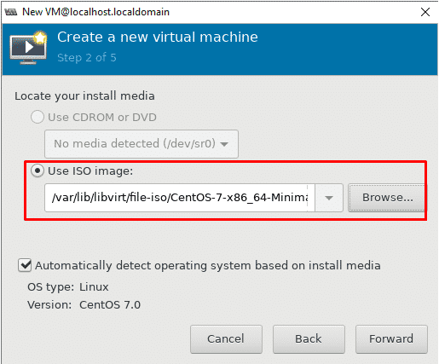The height and width of the screenshot is (364, 439).
Task: Click the Use ISO image label text
Action: [x=90, y=171]
